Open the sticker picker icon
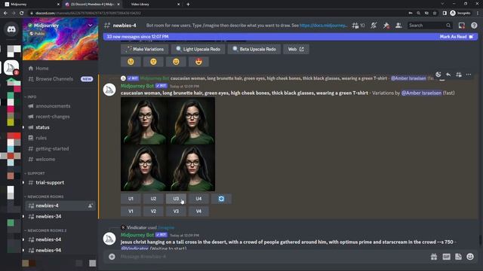The height and width of the screenshot is (271, 483). [458, 257]
